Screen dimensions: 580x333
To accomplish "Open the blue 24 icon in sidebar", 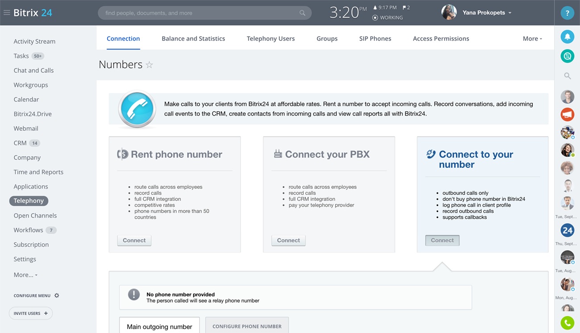I will [x=567, y=230].
